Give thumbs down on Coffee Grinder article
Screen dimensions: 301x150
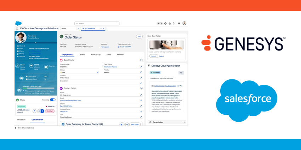(x=181, y=86)
